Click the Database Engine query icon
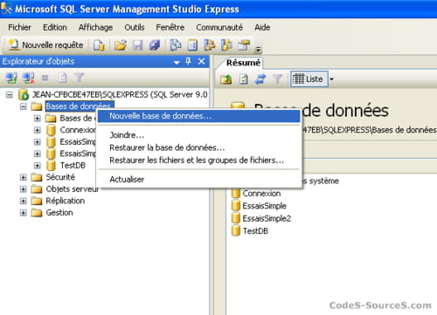This screenshot has height=315, width=437. (x=99, y=45)
